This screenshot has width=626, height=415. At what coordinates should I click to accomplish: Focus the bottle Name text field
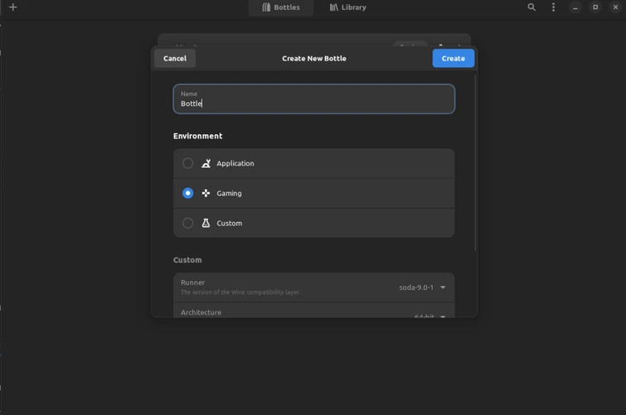[x=314, y=99]
